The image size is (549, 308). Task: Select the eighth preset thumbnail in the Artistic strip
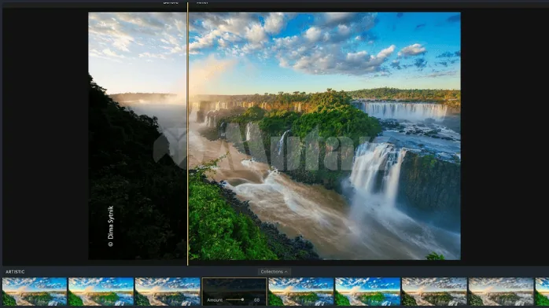coord(501,291)
